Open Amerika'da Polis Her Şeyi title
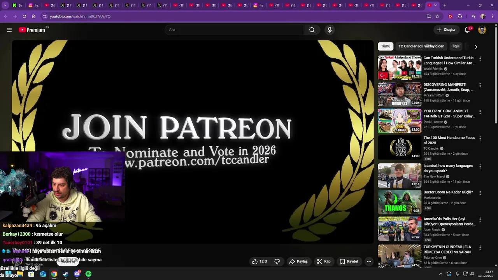Viewport: 498px width, 280px height. click(x=449, y=221)
